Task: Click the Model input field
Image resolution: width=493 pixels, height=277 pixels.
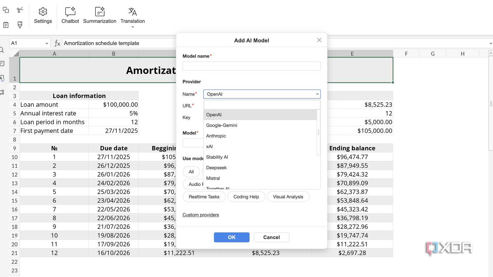Action: pos(193,143)
